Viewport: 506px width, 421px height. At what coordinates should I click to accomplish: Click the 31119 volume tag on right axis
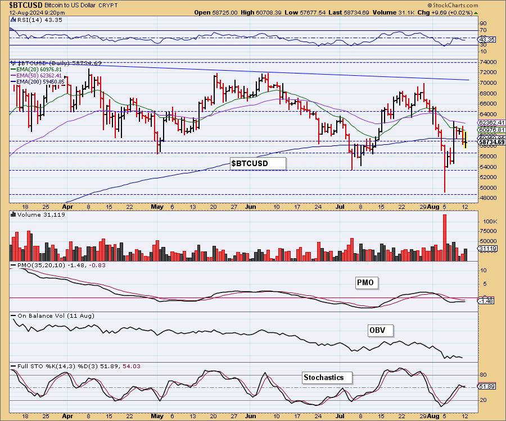(487, 248)
